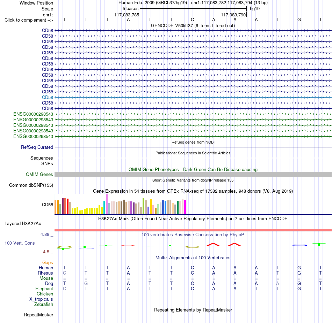Screen dimensions: 332x323
Task: Click the 4.88 PhyloP upper limit value
Action: [x=45, y=234]
